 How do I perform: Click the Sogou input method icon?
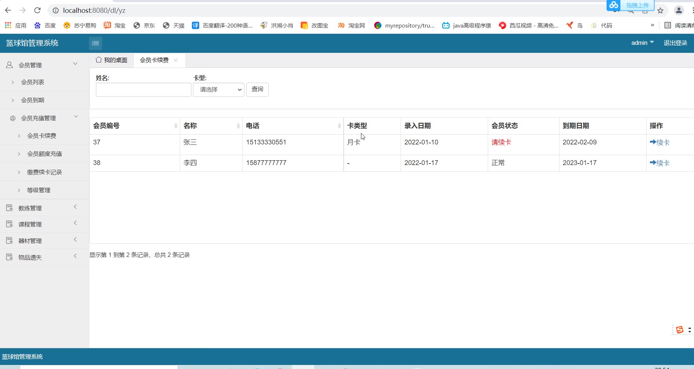680,330
